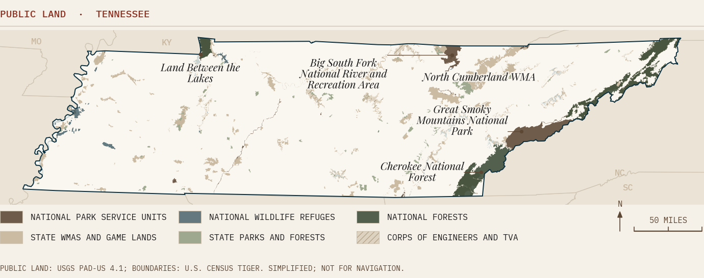Click the KY state abbreviation

(167, 43)
